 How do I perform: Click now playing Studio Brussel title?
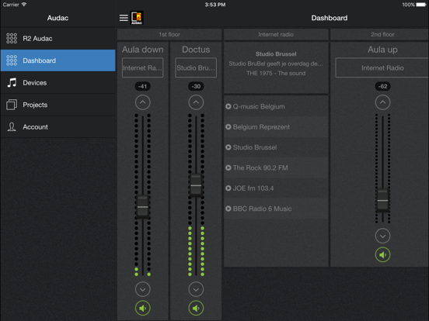tap(276, 54)
